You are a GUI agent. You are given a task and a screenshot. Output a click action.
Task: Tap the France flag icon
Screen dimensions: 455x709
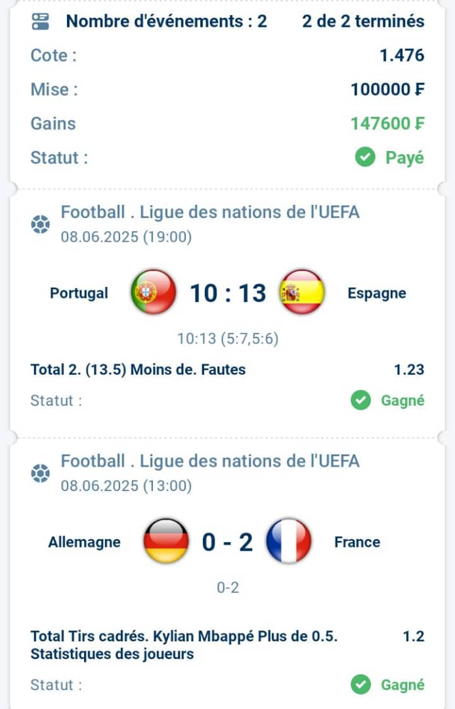pyautogui.click(x=288, y=541)
